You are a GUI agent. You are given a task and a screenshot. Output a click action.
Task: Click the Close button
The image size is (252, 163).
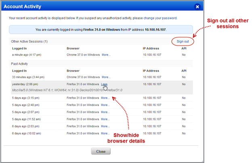pos(101,151)
